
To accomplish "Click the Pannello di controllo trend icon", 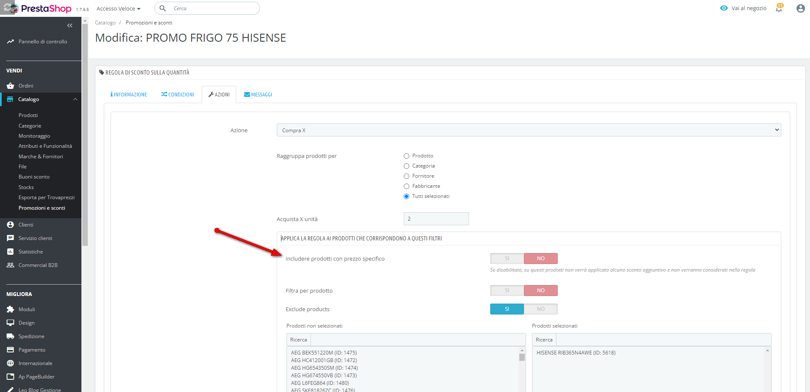I will point(11,42).
